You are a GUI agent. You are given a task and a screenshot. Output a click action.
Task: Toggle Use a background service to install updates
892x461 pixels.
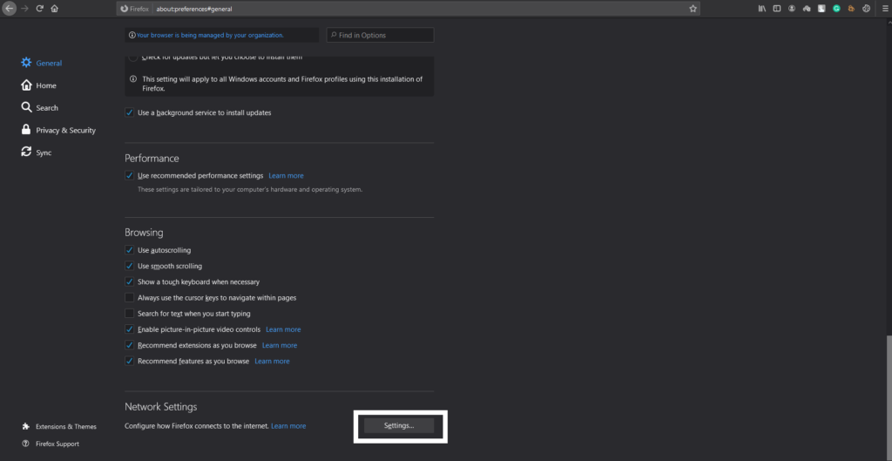[x=129, y=112]
